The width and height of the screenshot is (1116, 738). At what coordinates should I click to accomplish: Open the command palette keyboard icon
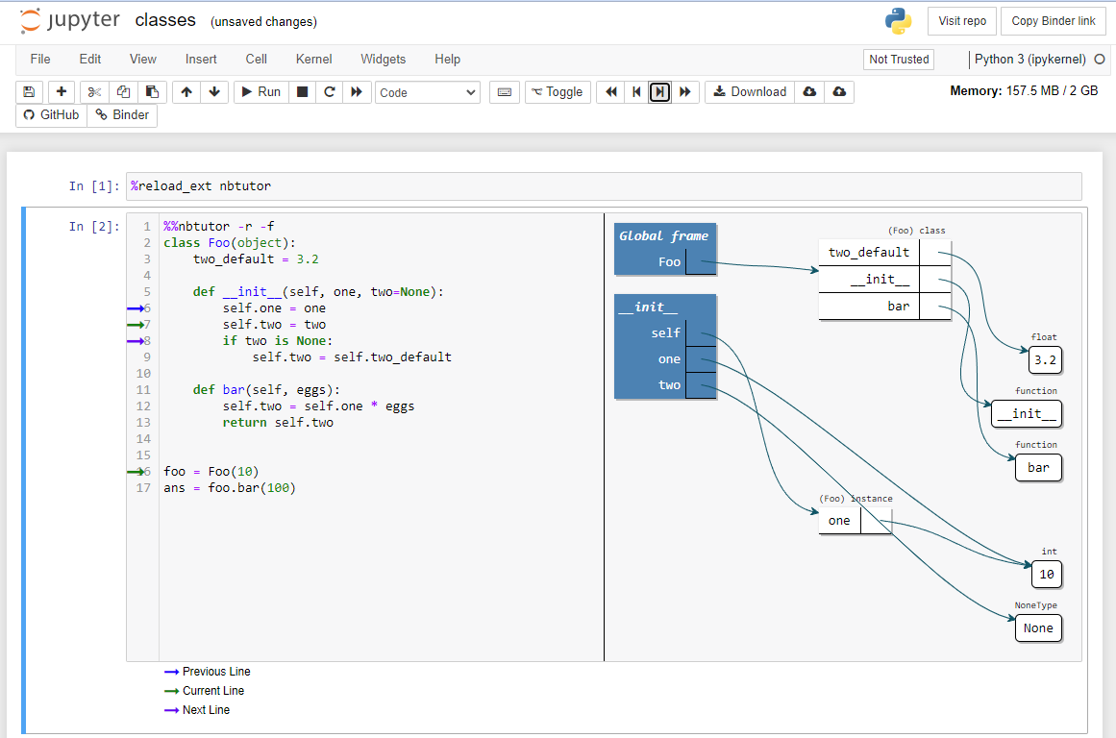505,92
